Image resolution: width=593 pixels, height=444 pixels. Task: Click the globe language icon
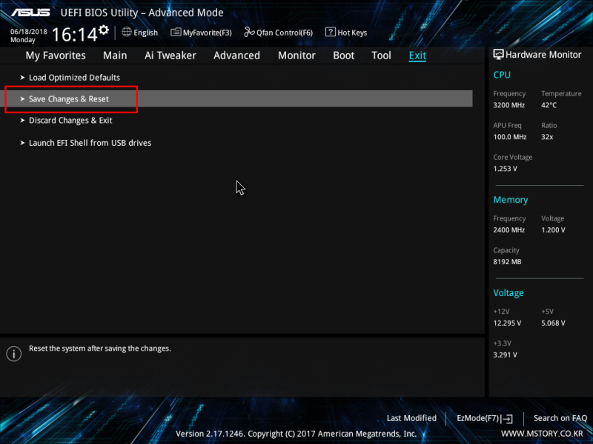coord(127,32)
